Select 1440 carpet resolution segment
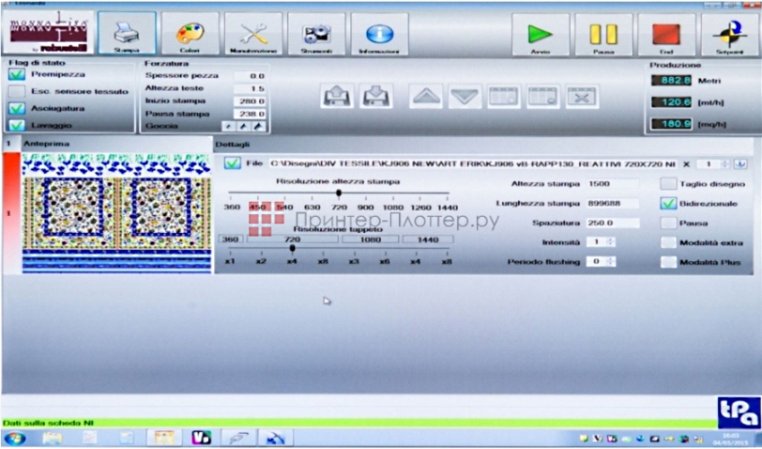The width and height of the screenshot is (762, 449). click(428, 239)
